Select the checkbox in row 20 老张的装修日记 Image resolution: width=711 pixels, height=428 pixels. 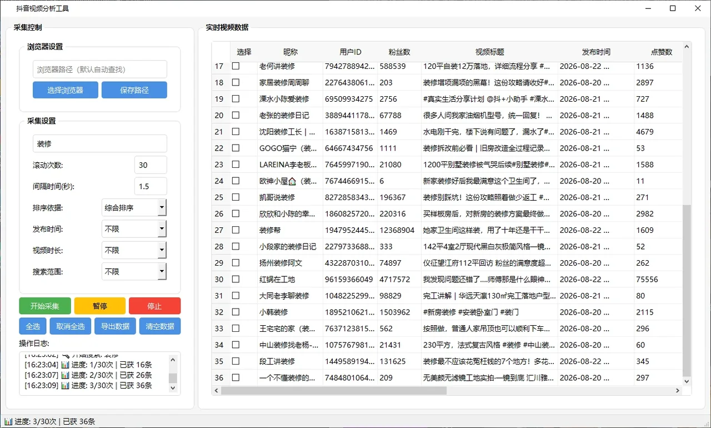point(236,116)
